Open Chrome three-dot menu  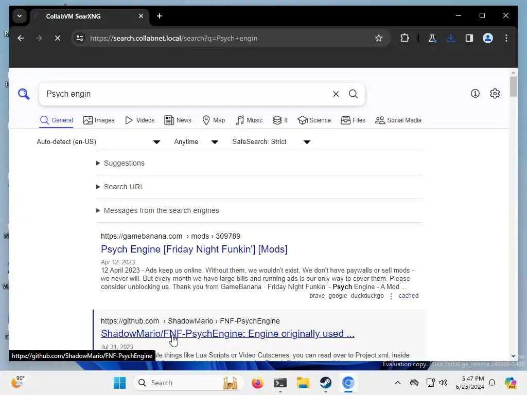coord(506,38)
